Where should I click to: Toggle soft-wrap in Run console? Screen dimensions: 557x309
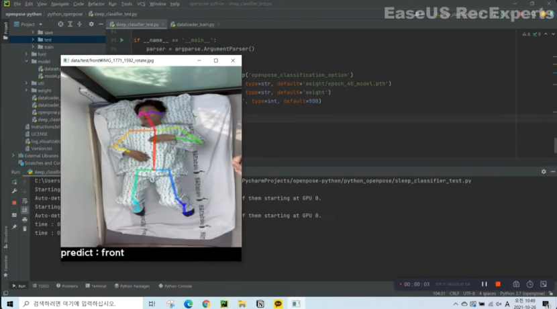pos(25,202)
